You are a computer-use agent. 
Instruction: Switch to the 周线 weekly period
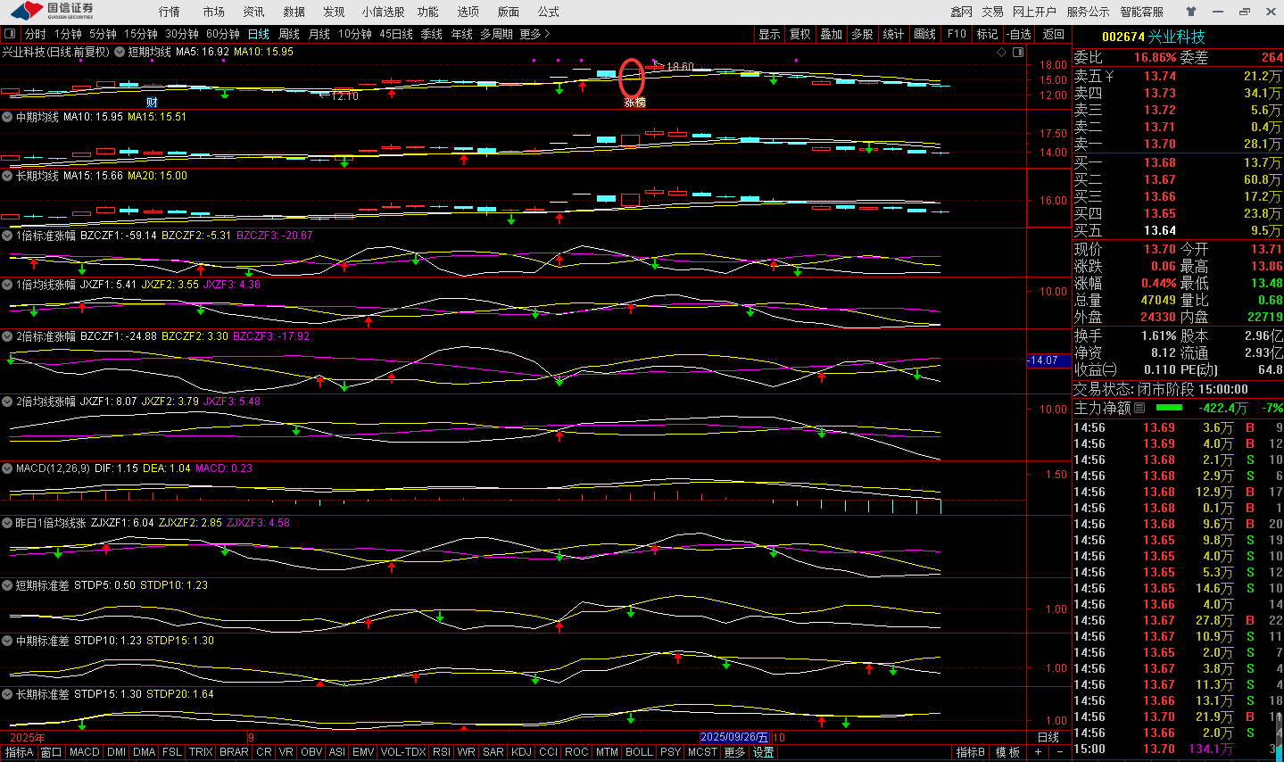coord(288,34)
